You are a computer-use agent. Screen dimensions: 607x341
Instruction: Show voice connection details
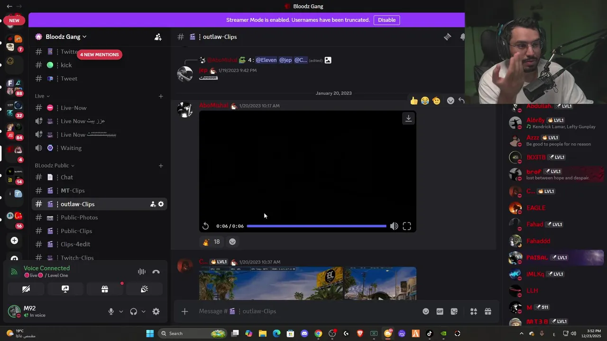click(46, 268)
